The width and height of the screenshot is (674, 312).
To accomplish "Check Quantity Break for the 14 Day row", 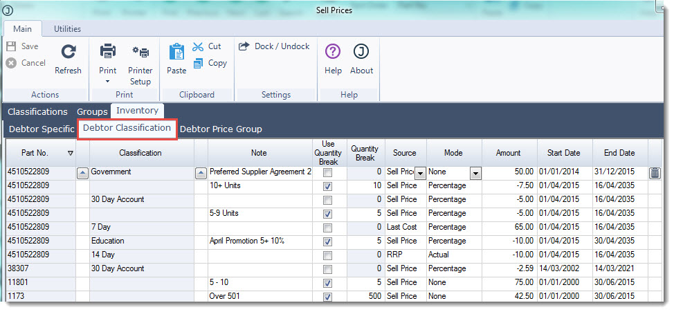I will (x=327, y=256).
